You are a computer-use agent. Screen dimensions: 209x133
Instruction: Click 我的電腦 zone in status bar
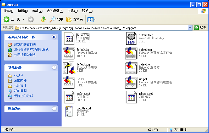178,130
